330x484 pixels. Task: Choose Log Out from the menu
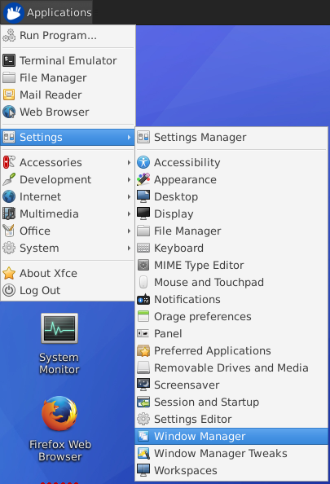68,290
